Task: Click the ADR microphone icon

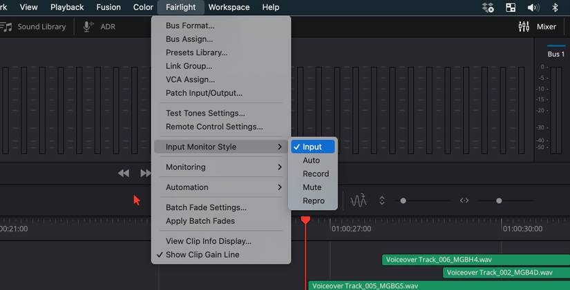Action: click(88, 27)
